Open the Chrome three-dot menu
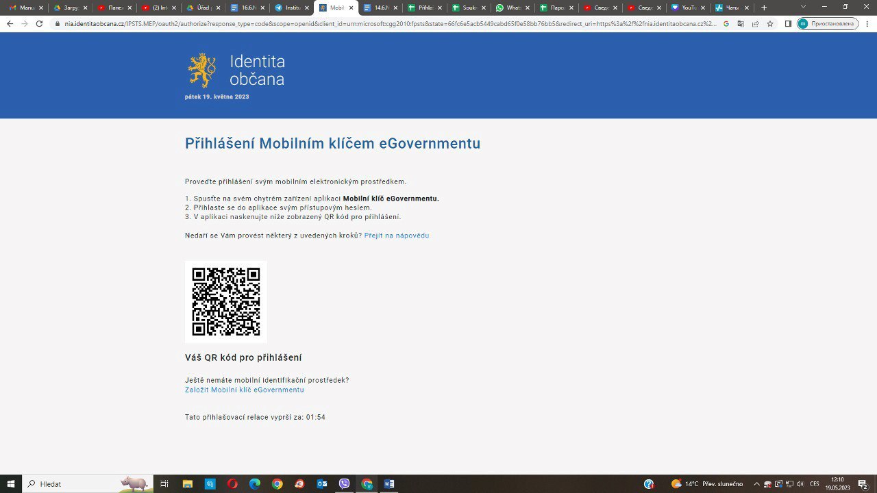Viewport: 877px width, 493px height. coord(867,23)
